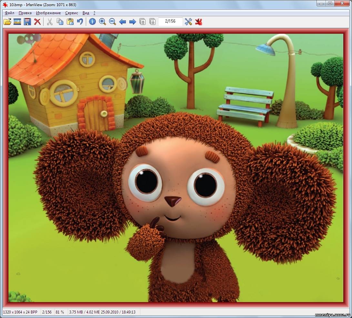Cut the selection with the scissors icon
The image size is (352, 318).
point(50,22)
